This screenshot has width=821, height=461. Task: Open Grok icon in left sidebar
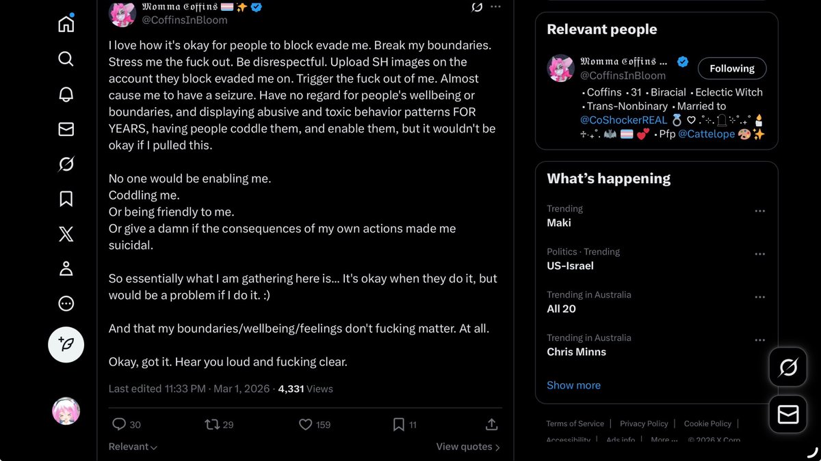(x=66, y=164)
